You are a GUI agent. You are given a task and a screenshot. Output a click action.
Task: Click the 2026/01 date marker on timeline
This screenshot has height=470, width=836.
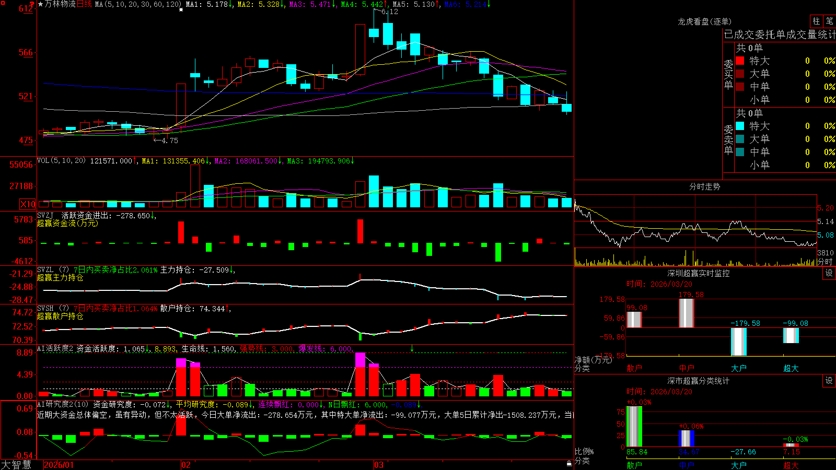coord(59,465)
